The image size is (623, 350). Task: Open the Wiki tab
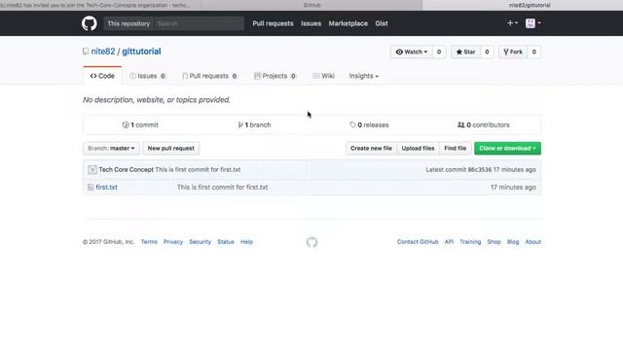tap(323, 76)
